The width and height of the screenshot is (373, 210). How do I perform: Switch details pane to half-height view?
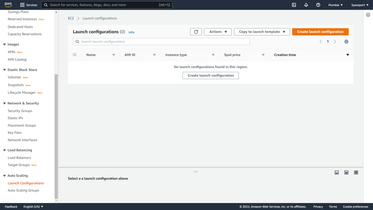[346, 172]
